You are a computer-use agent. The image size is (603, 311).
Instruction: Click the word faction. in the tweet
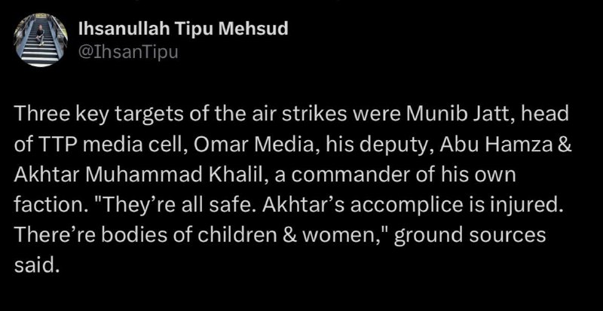51,205
